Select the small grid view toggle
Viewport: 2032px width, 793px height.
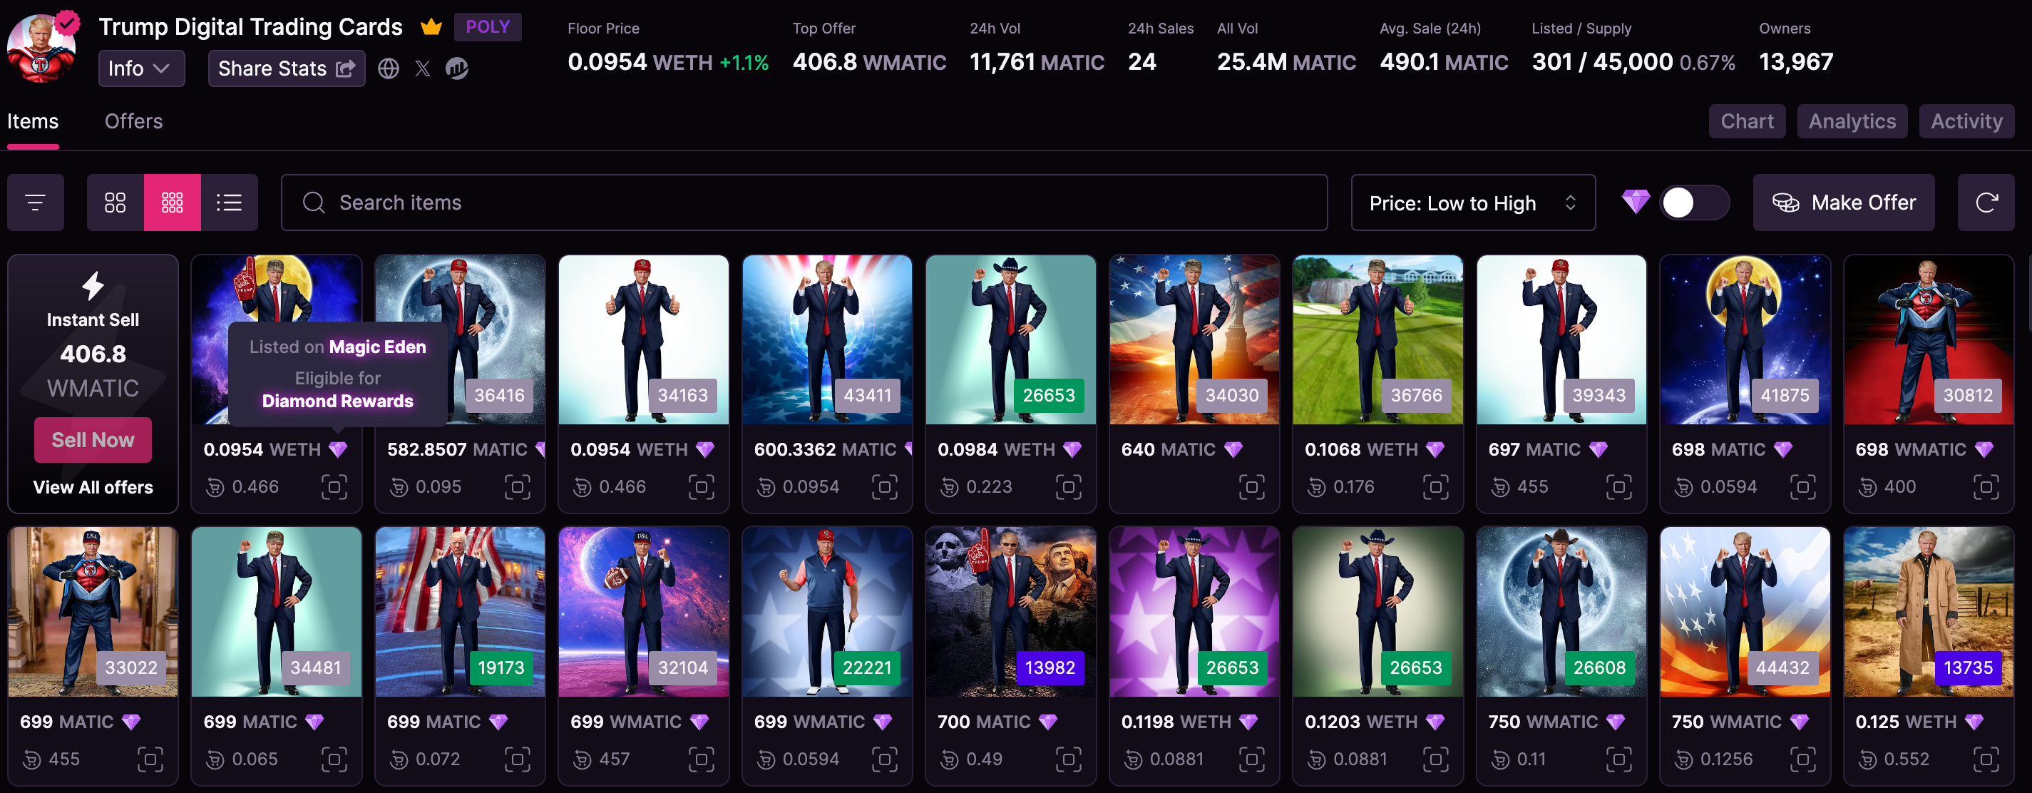click(x=172, y=203)
